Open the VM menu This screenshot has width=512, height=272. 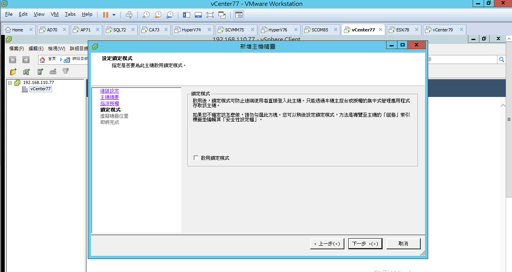point(55,14)
